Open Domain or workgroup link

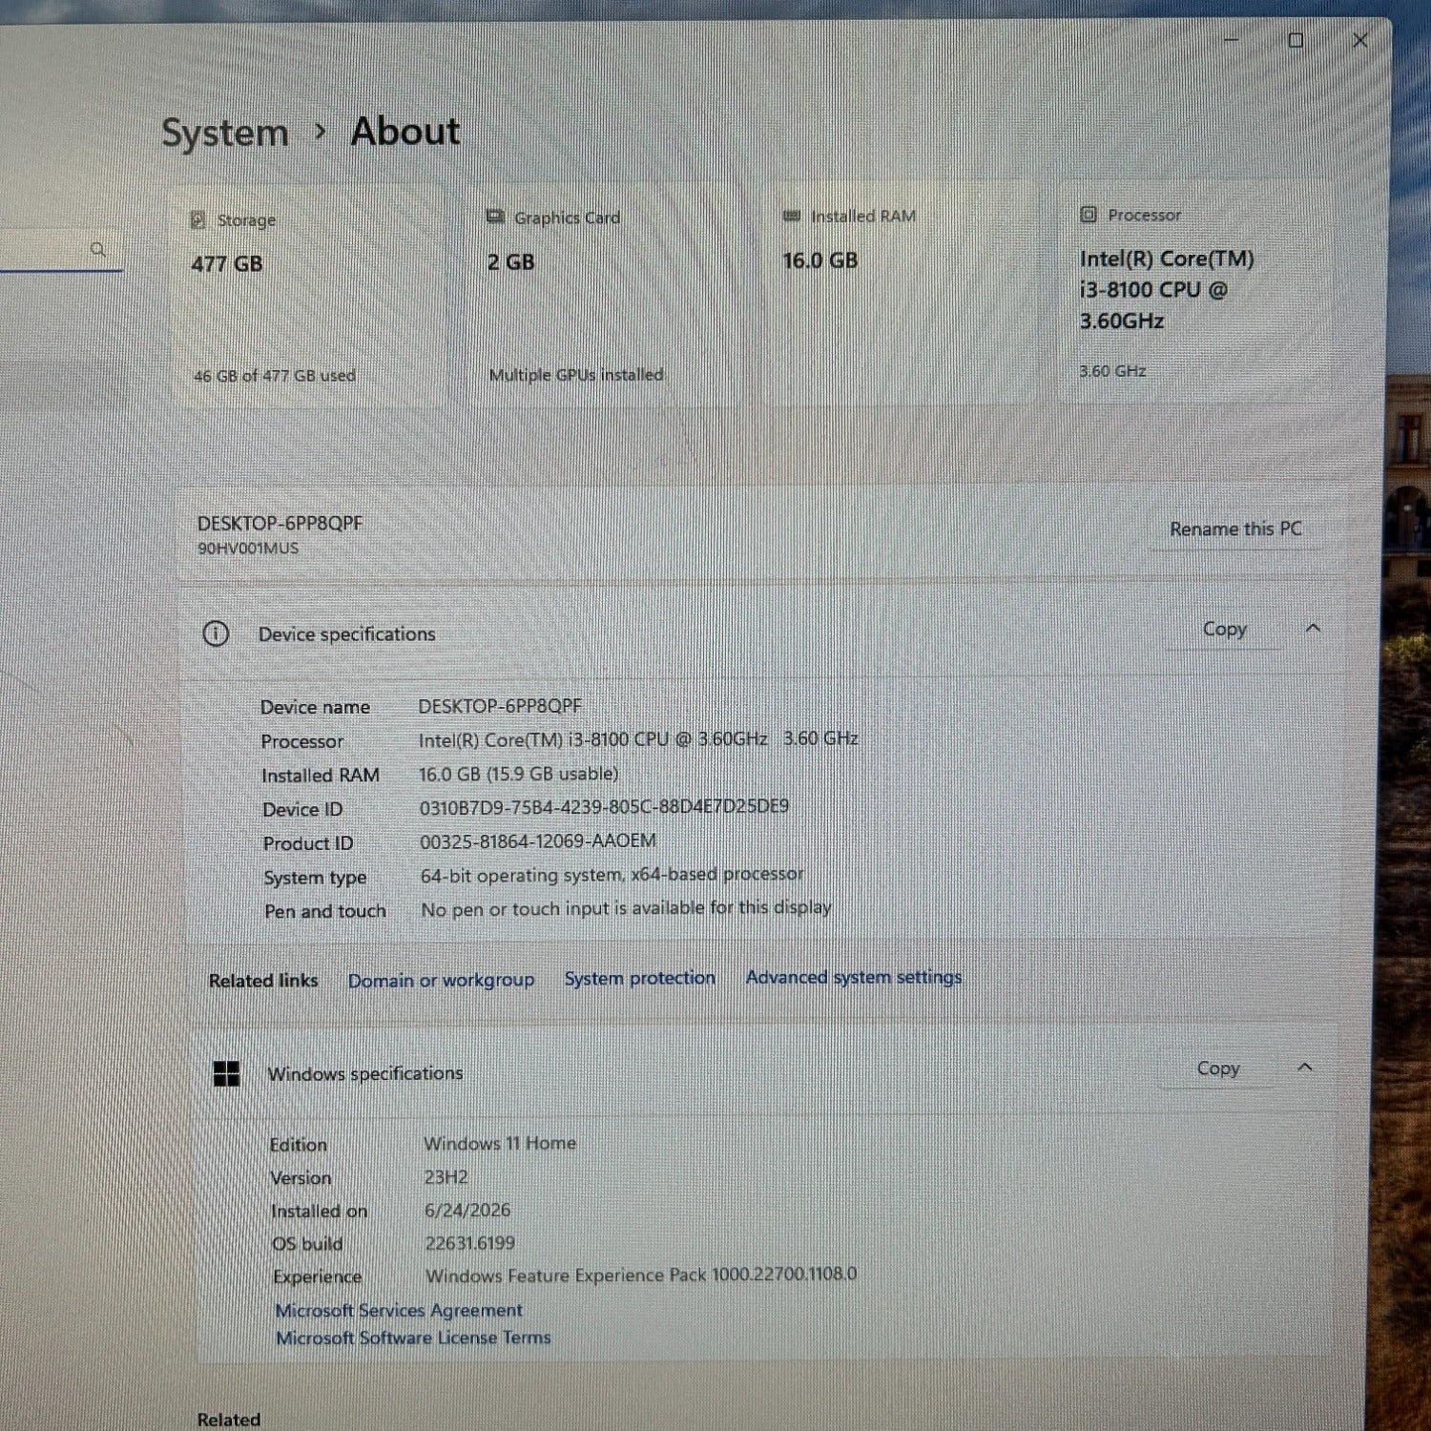441,981
